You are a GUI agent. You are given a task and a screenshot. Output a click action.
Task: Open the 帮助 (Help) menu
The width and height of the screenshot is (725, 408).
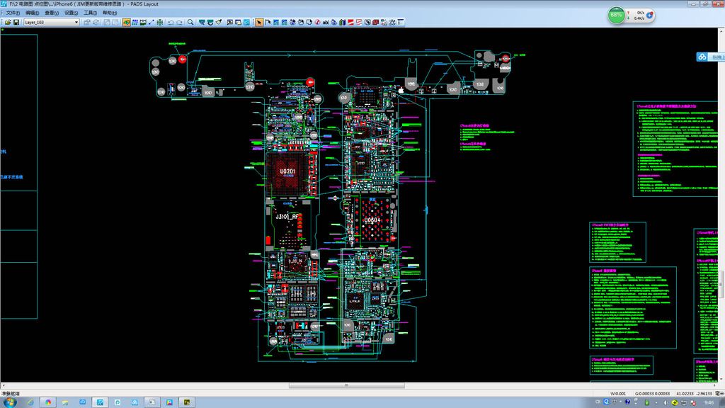110,13
